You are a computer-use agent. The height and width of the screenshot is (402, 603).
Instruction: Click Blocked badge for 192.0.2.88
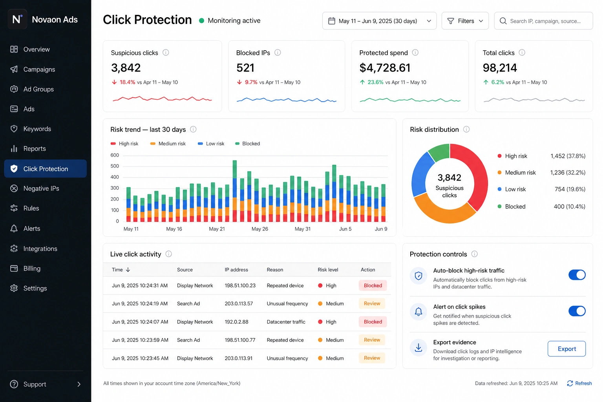tap(373, 322)
